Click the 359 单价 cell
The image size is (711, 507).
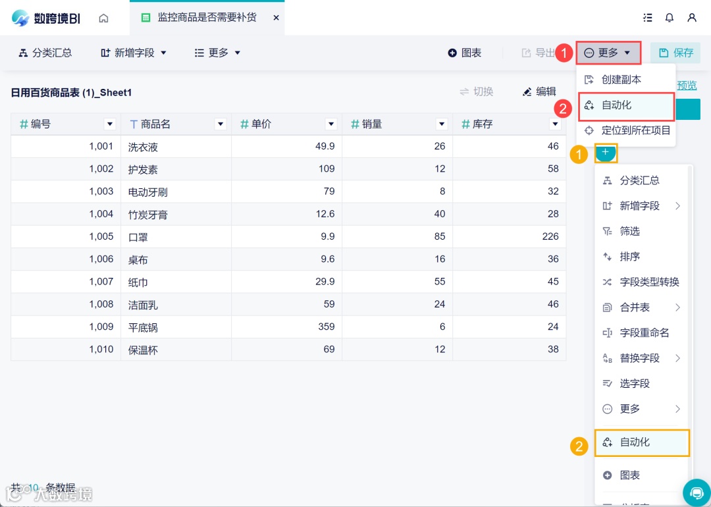point(286,327)
